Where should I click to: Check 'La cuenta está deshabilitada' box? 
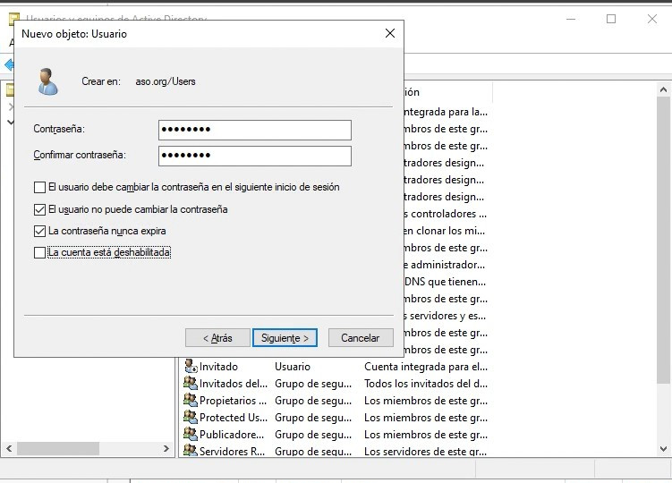pos(39,252)
